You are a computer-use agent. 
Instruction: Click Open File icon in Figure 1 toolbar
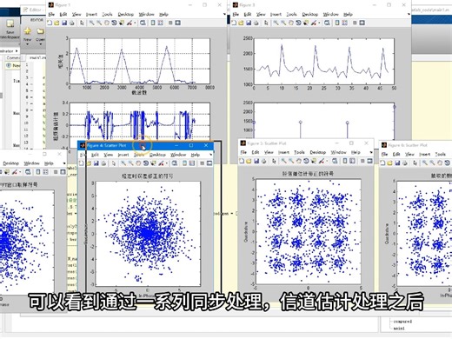pos(56,23)
